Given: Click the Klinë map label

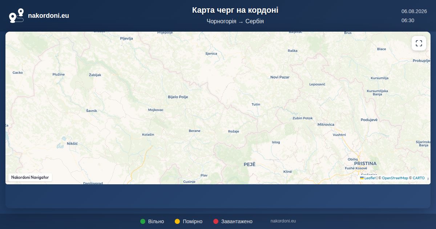Looking at the screenshot, I should click(287, 172).
